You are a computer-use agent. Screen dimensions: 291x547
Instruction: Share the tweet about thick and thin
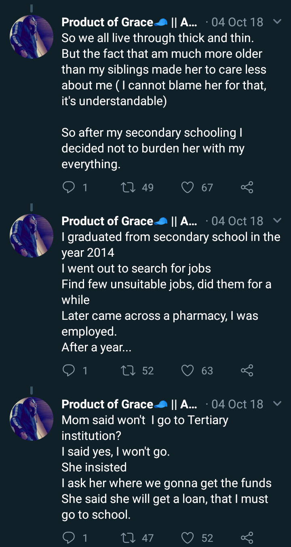tap(247, 187)
